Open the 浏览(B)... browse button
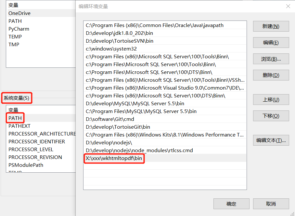The image size is (295, 216). [x=271, y=59]
